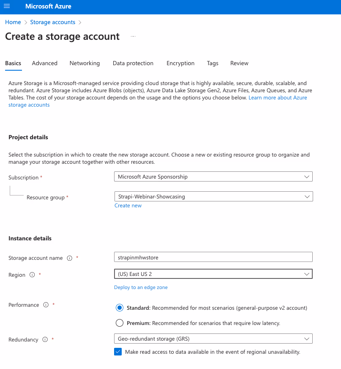Image resolution: width=341 pixels, height=369 pixels.
Task: Click Create new under Resource group
Action: click(x=128, y=205)
